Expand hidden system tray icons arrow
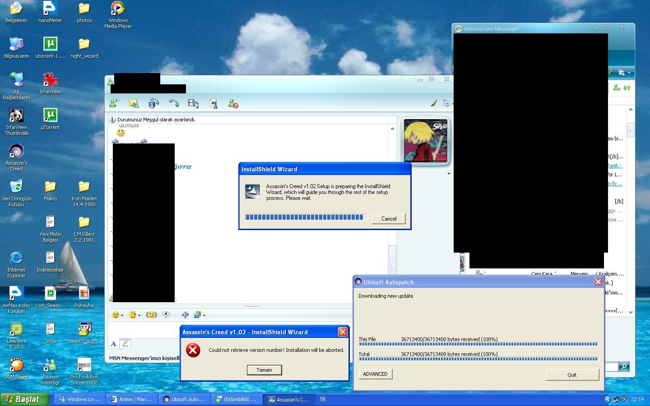650x406 pixels. pyautogui.click(x=607, y=399)
